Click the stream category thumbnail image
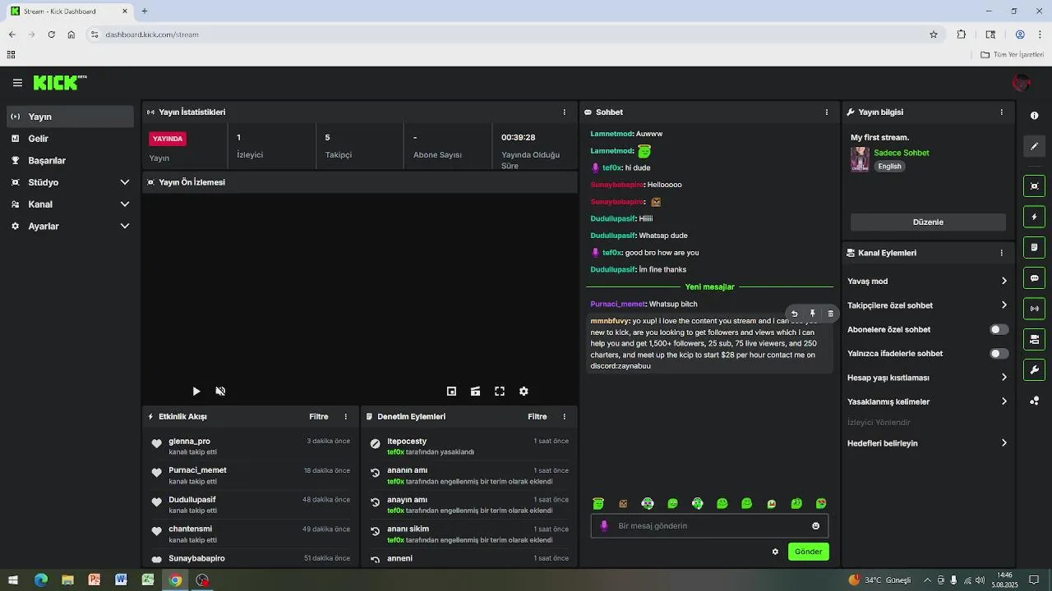 (860, 159)
